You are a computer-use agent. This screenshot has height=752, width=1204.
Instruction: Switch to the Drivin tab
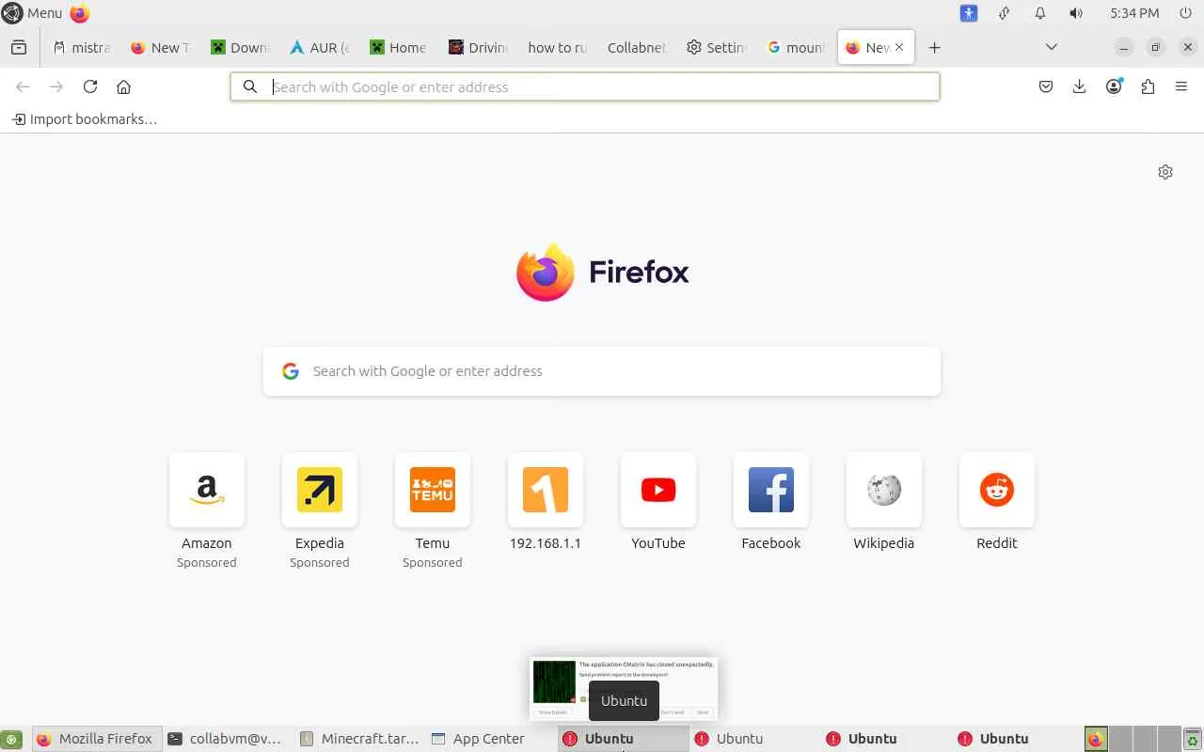click(478, 47)
